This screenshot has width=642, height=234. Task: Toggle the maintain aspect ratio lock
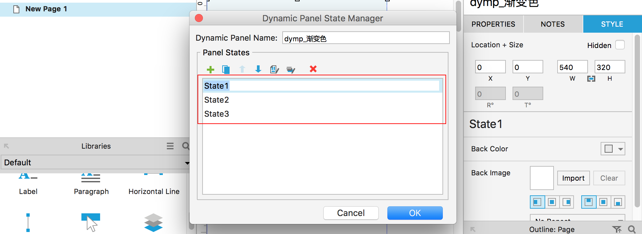tap(591, 79)
